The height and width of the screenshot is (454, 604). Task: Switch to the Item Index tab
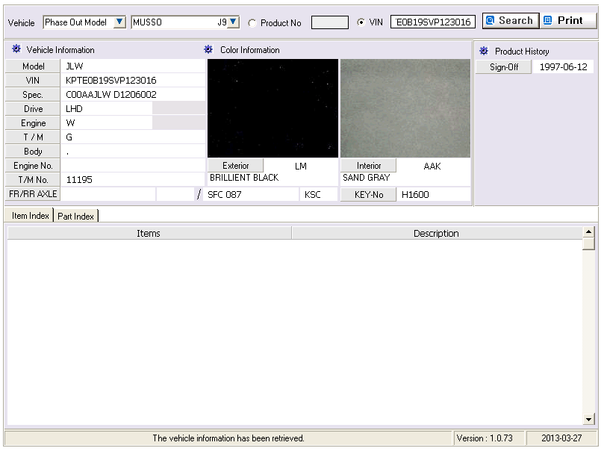pyautogui.click(x=30, y=216)
